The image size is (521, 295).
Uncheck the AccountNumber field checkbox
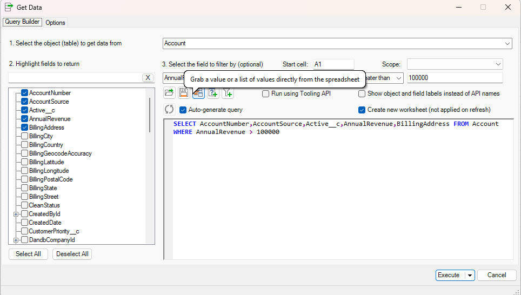click(24, 93)
